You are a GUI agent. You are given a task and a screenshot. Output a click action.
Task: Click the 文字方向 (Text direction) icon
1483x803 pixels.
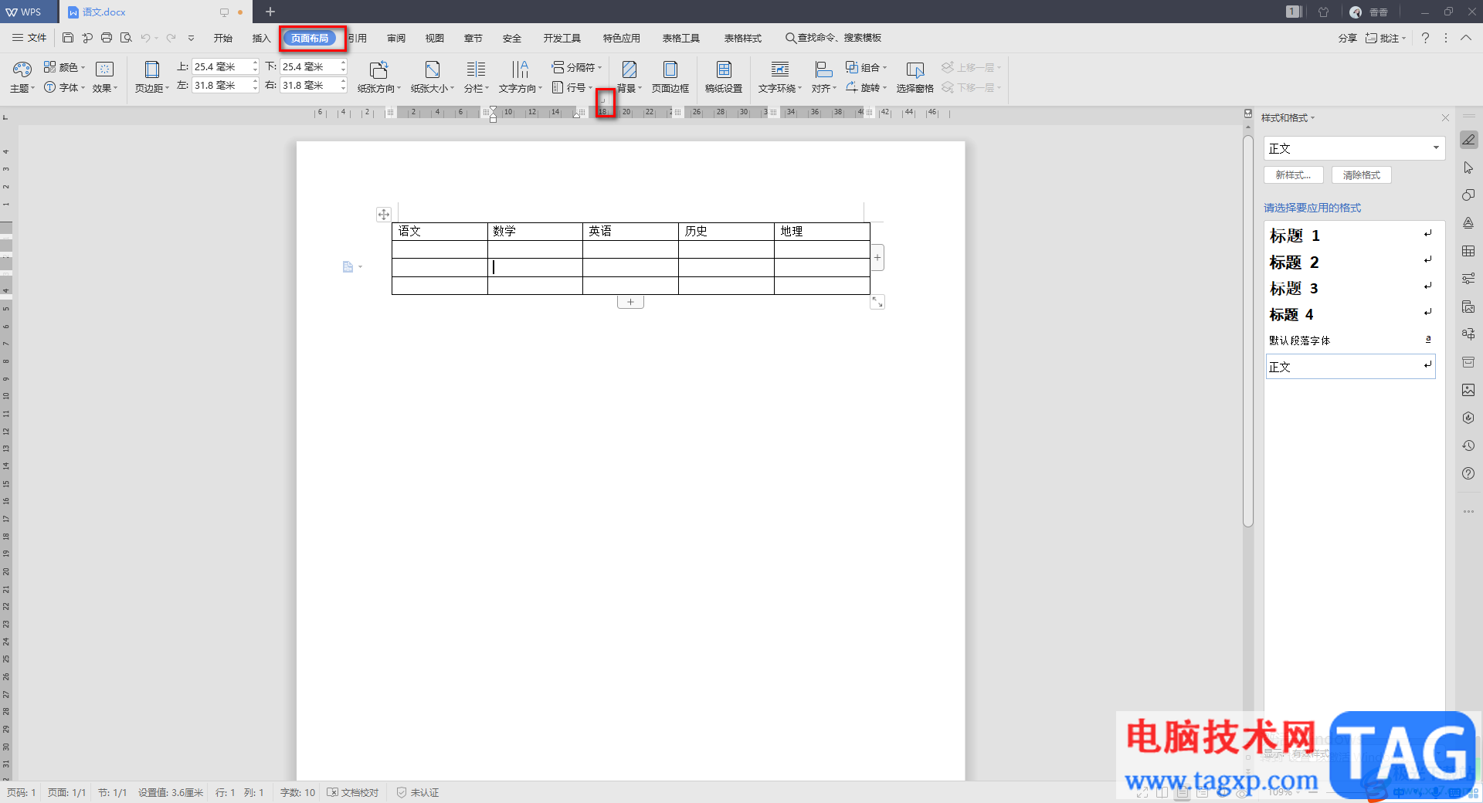click(x=520, y=69)
